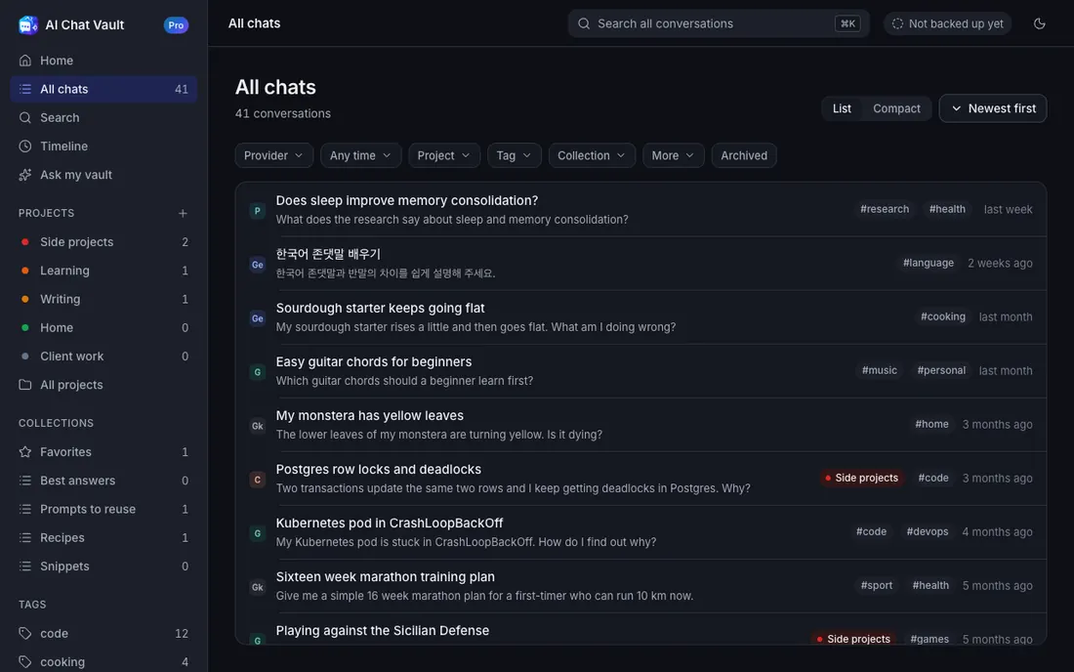Toggle the Archived filter
Image resolution: width=1074 pixels, height=672 pixels.
[744, 155]
